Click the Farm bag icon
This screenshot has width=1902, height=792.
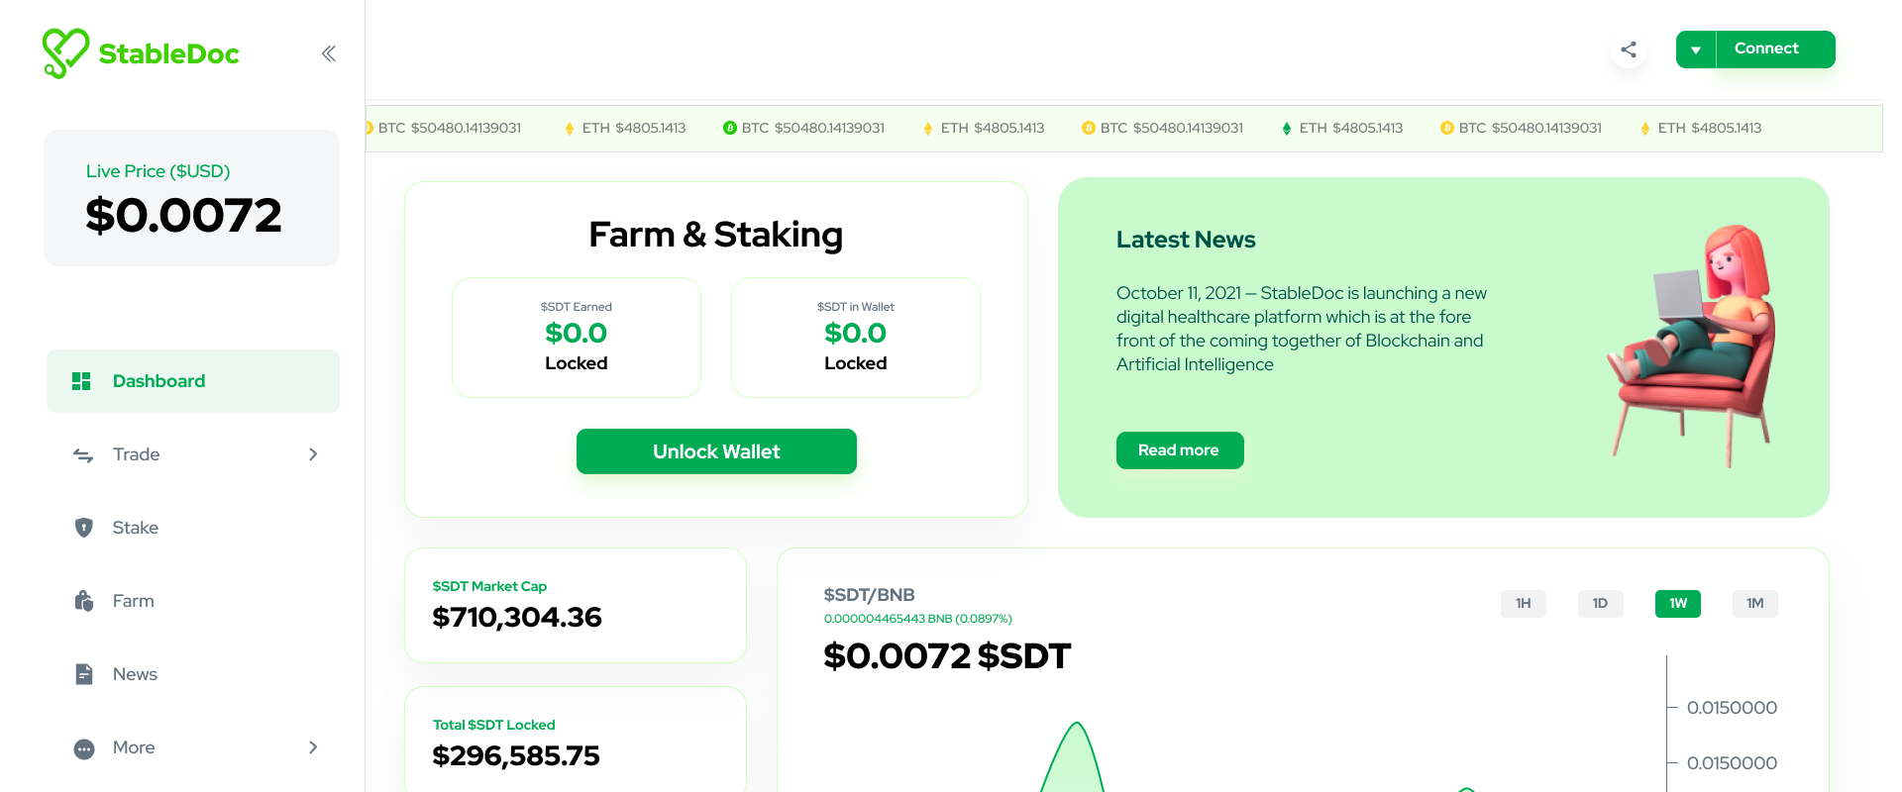84,601
